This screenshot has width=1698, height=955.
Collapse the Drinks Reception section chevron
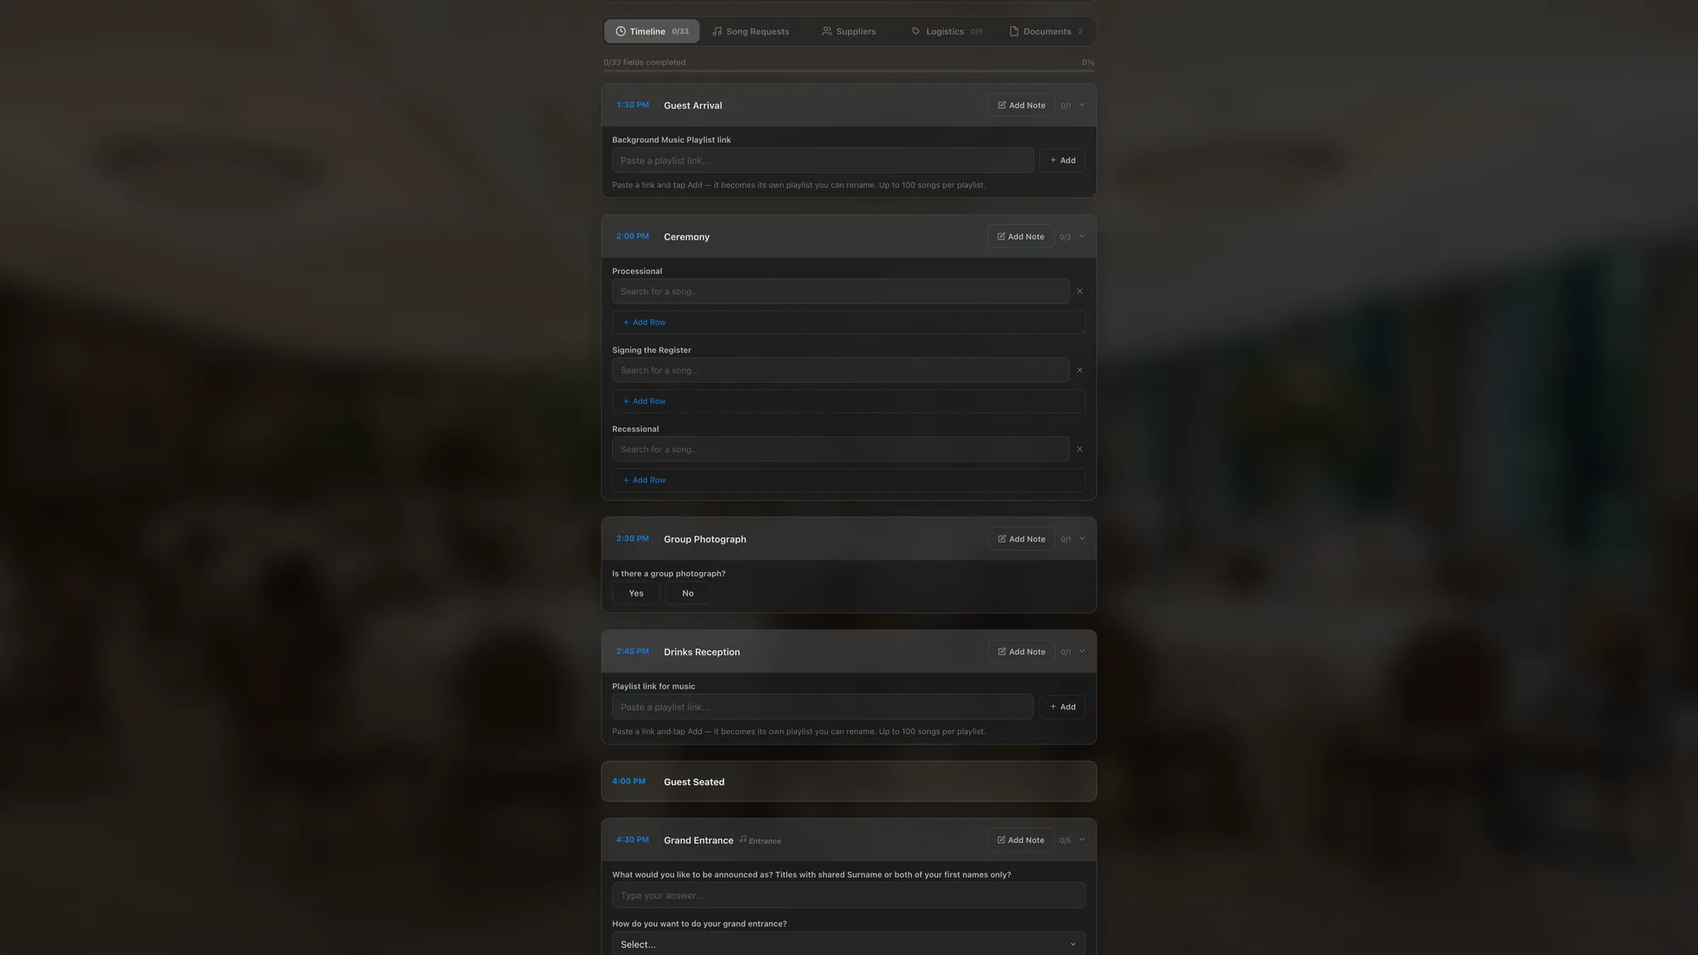(1082, 652)
